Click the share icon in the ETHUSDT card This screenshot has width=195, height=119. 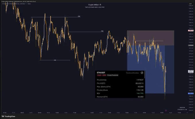142,73
